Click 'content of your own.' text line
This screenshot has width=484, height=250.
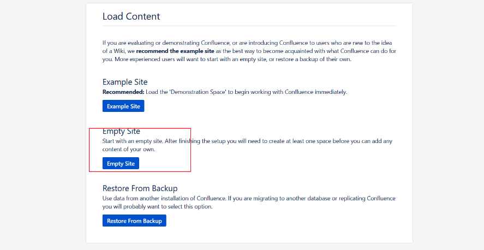tap(129, 149)
